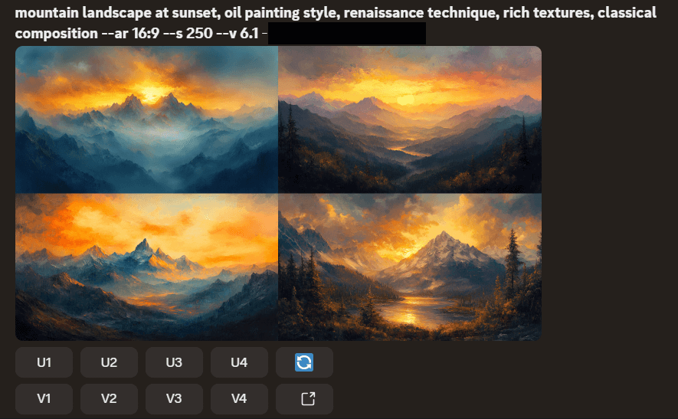
Task: Select V4 to vary the fourth image
Action: [239, 398]
